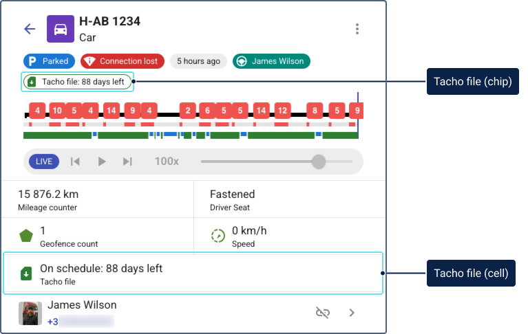Skip to next trip in playback
Screen dimensions: 528x334
tap(127, 162)
